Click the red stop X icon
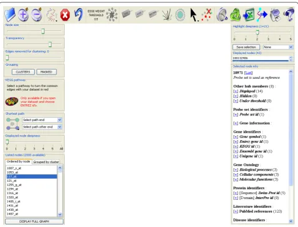This screenshot has width=298, height=227. (65, 15)
